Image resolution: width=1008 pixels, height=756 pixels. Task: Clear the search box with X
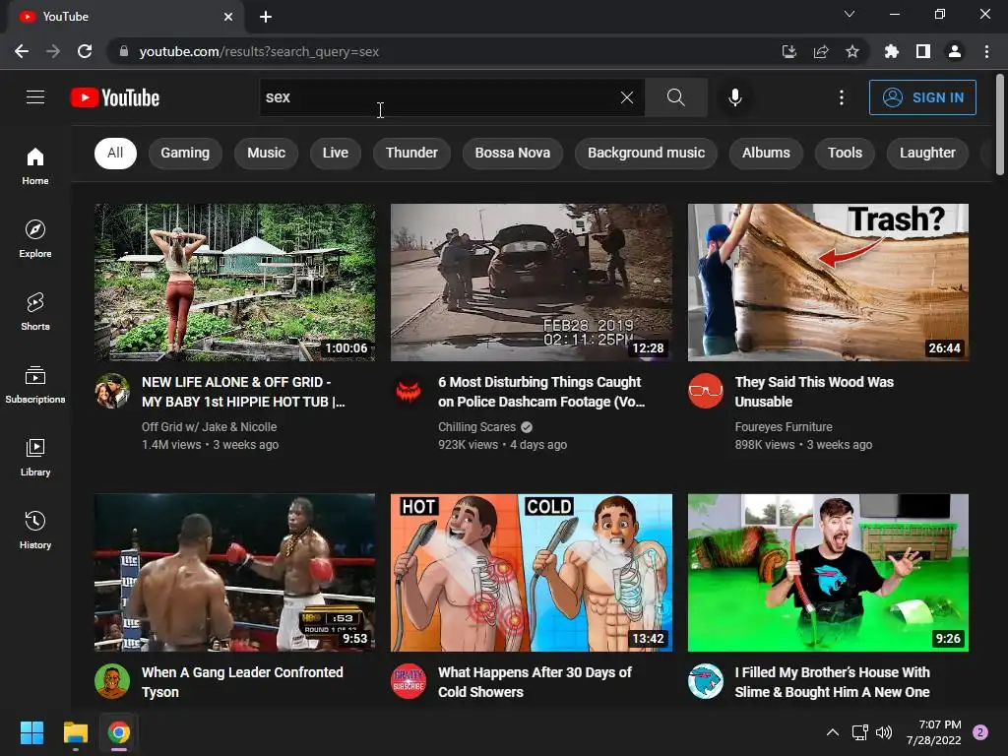coord(627,97)
